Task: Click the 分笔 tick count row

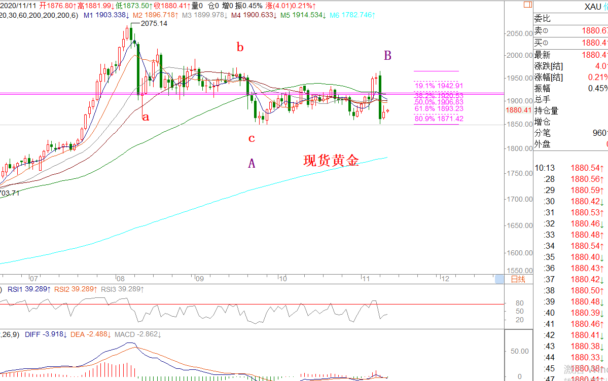Action: 571,133
